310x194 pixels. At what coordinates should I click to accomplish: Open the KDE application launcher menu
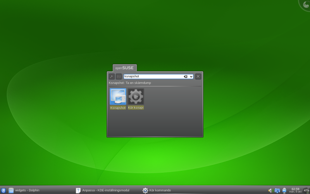coord(3,191)
